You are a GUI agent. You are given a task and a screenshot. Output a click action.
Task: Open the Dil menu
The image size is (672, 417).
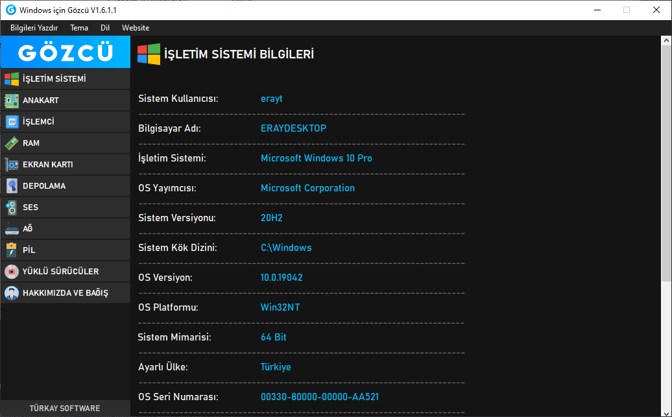pos(105,28)
